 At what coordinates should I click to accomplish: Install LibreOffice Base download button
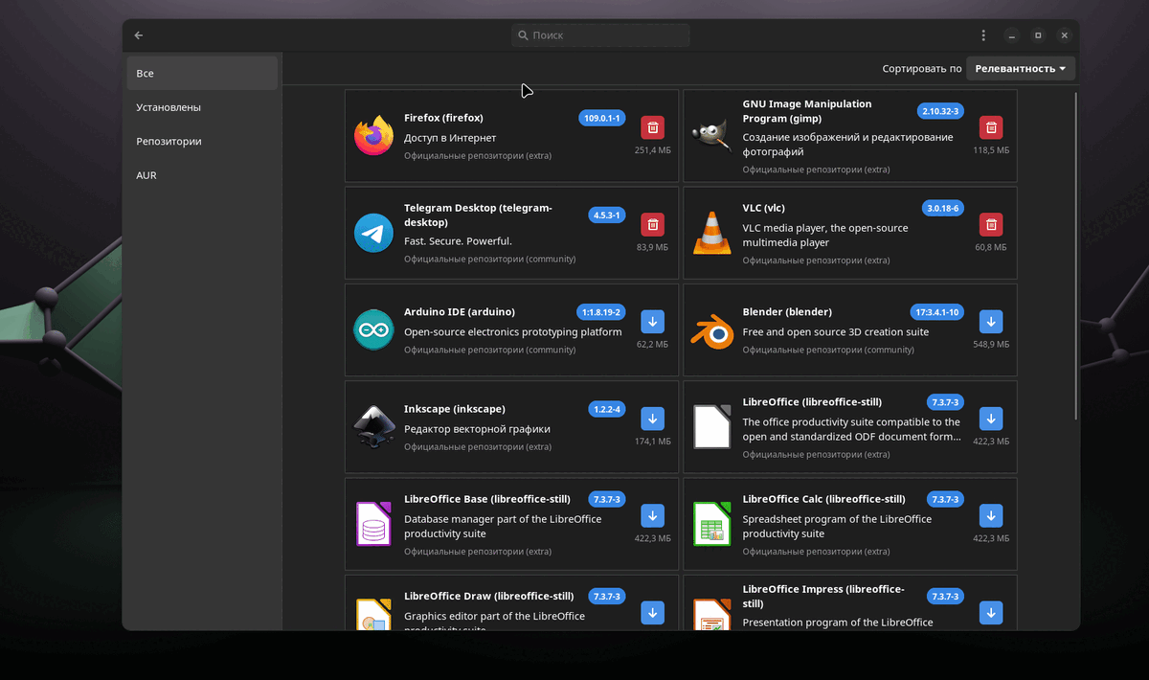click(652, 515)
